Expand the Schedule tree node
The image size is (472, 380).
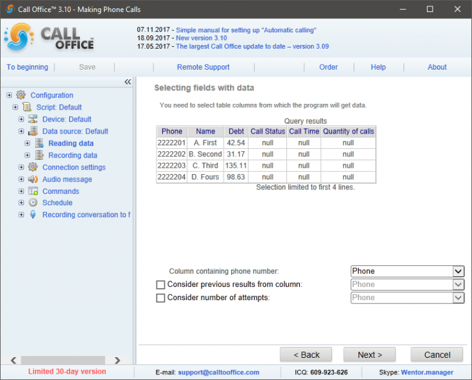click(22, 203)
